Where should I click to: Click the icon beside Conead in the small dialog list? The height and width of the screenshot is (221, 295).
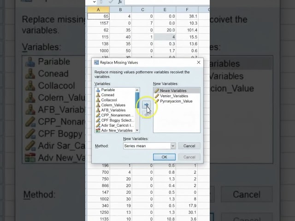tap(98, 95)
